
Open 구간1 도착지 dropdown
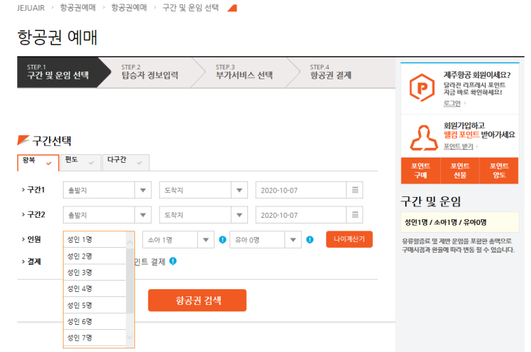pyautogui.click(x=204, y=190)
